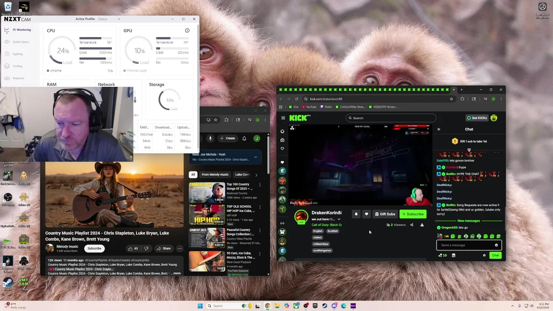
Task: Click the Gift Subs button
Action: pyautogui.click(x=385, y=214)
